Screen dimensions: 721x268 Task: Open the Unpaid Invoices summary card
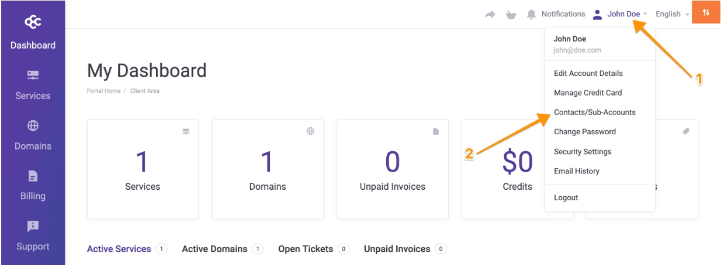tap(392, 169)
